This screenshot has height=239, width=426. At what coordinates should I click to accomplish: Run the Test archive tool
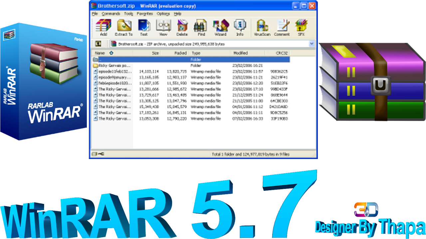point(144,27)
